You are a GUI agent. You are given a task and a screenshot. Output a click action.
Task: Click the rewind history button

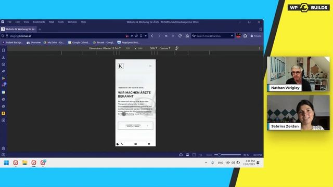(166, 36)
